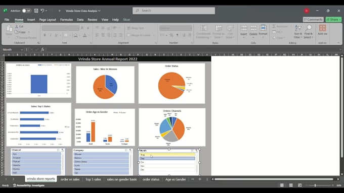
Task: Open Clipboard group dialog launcher
Action: pyautogui.click(x=38, y=43)
